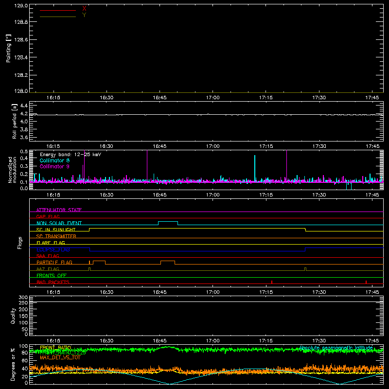This screenshot has height=389, width=389.
Task: Select the AAZ_FLAG label
Action: coord(48,269)
